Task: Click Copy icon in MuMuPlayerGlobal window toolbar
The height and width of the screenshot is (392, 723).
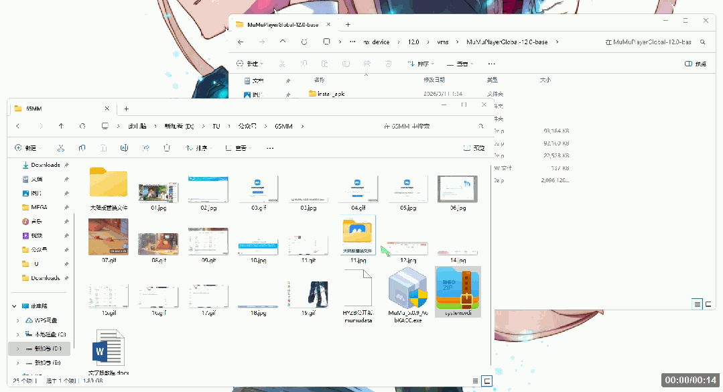Action: (x=304, y=64)
